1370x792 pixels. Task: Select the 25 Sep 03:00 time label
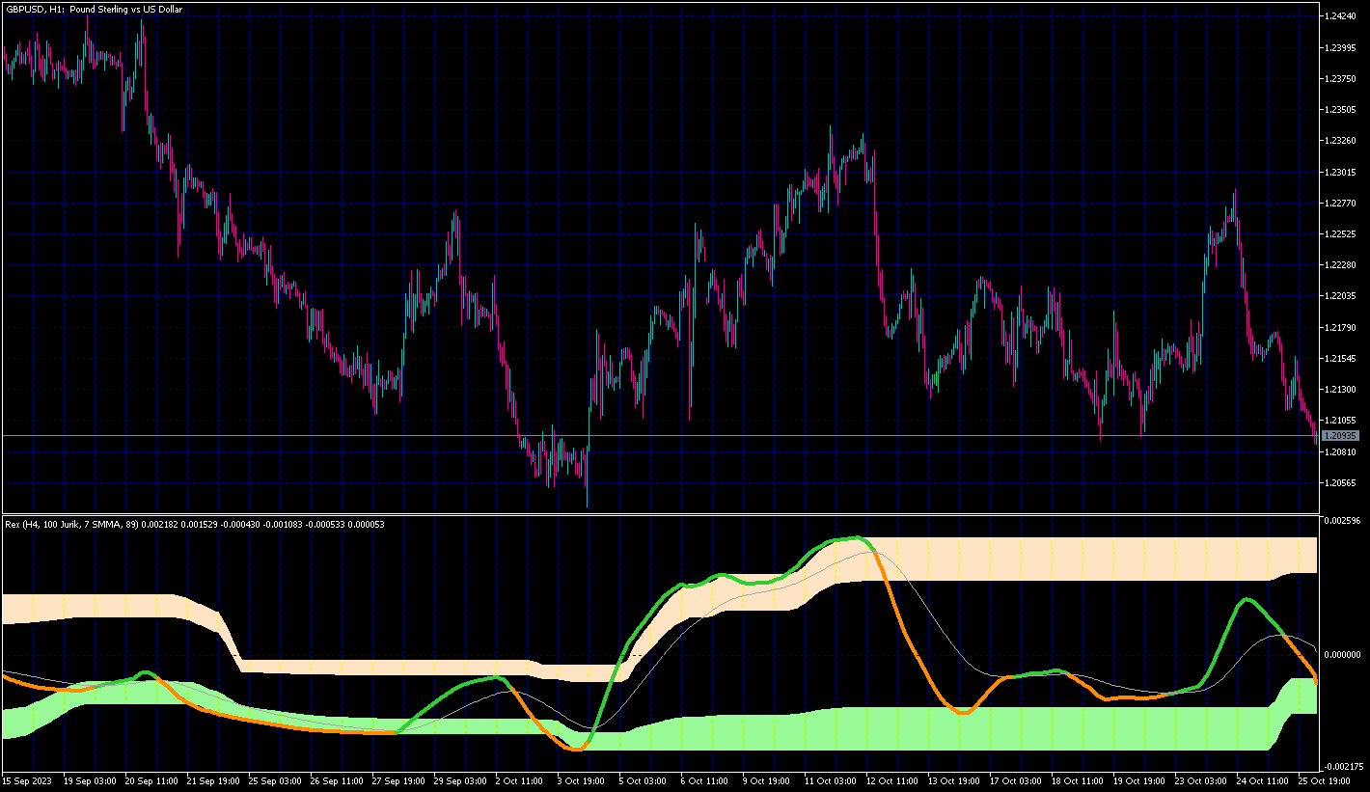coord(275,780)
